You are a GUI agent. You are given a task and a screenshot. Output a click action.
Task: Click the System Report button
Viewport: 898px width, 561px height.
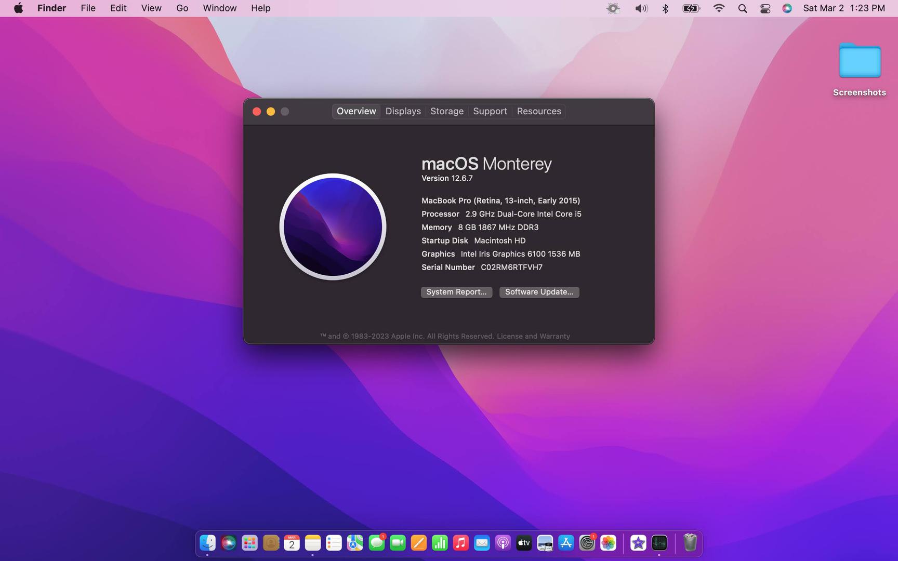point(456,292)
